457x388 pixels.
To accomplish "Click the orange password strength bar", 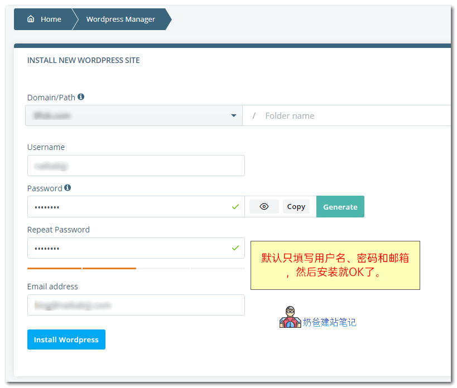I will 81,268.
